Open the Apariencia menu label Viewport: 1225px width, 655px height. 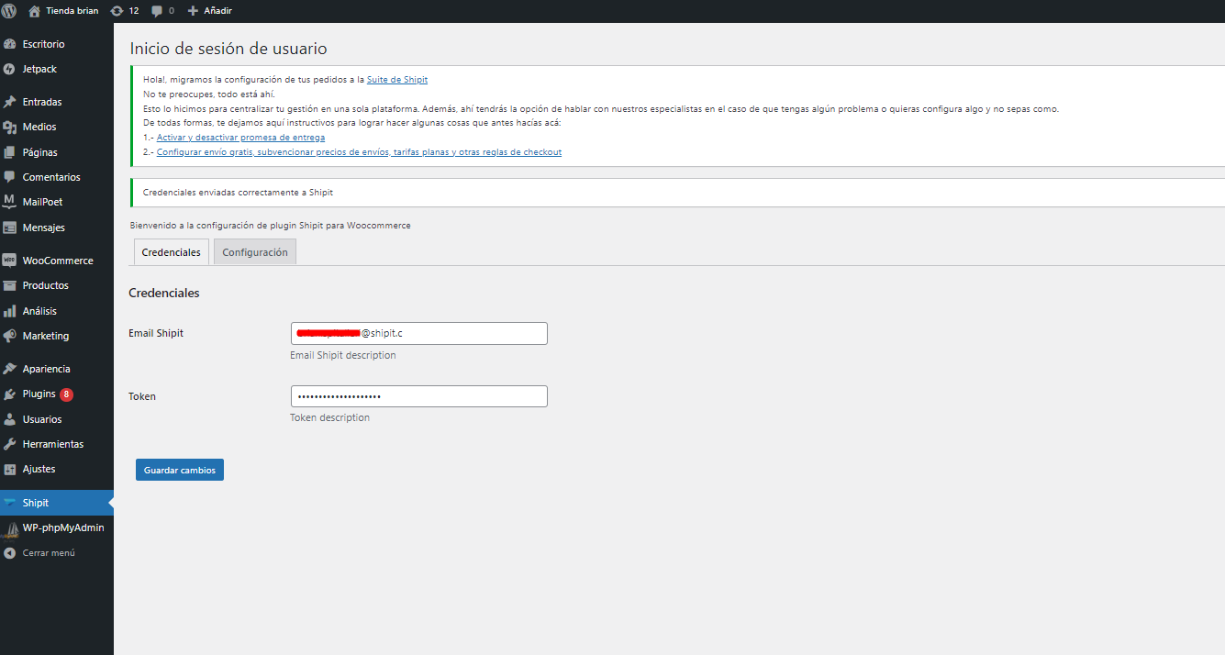[47, 369]
